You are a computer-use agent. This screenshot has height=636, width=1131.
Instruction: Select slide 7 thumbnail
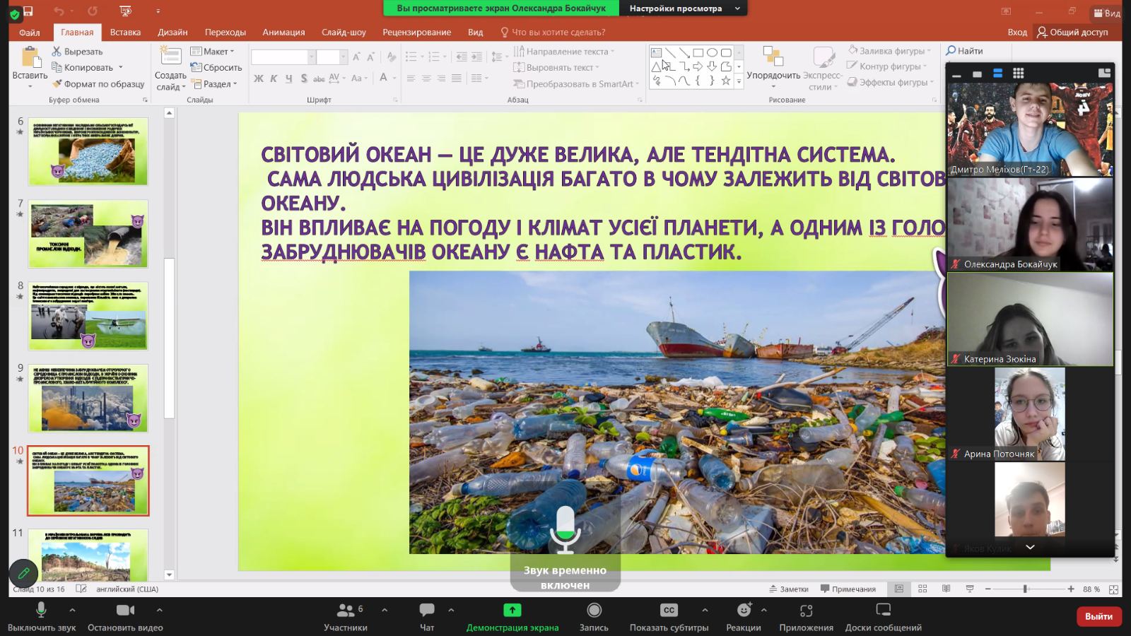(88, 234)
